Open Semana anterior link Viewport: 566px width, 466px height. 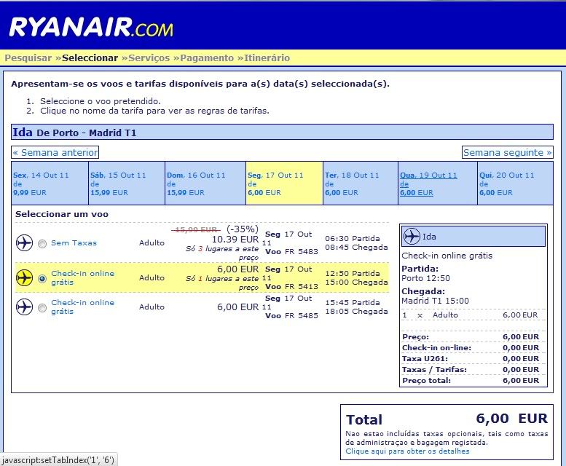tap(55, 153)
